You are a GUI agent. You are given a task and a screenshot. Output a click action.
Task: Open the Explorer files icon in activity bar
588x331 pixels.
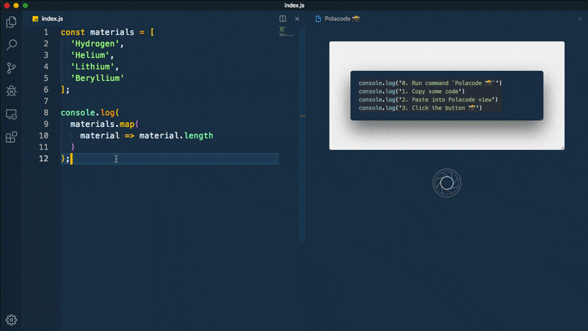(11, 22)
